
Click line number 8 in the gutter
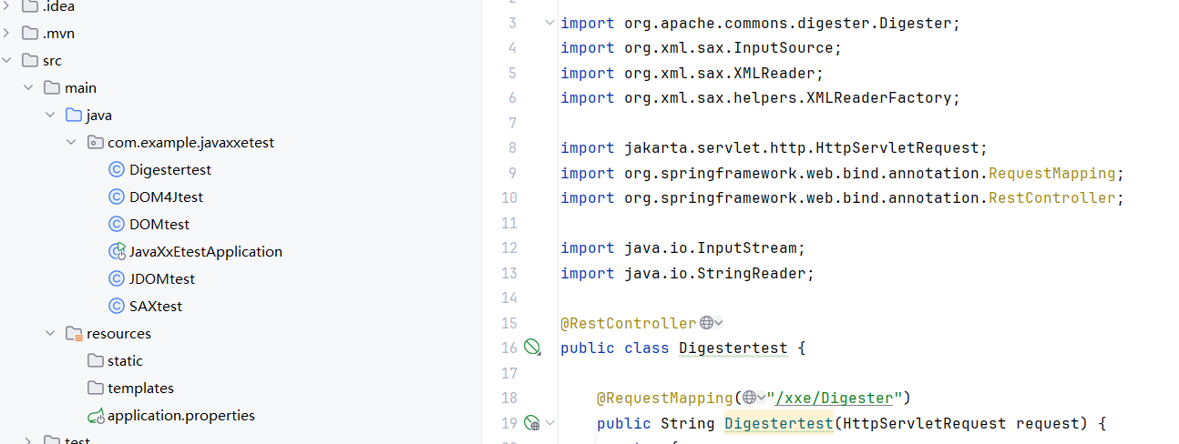tap(513, 147)
